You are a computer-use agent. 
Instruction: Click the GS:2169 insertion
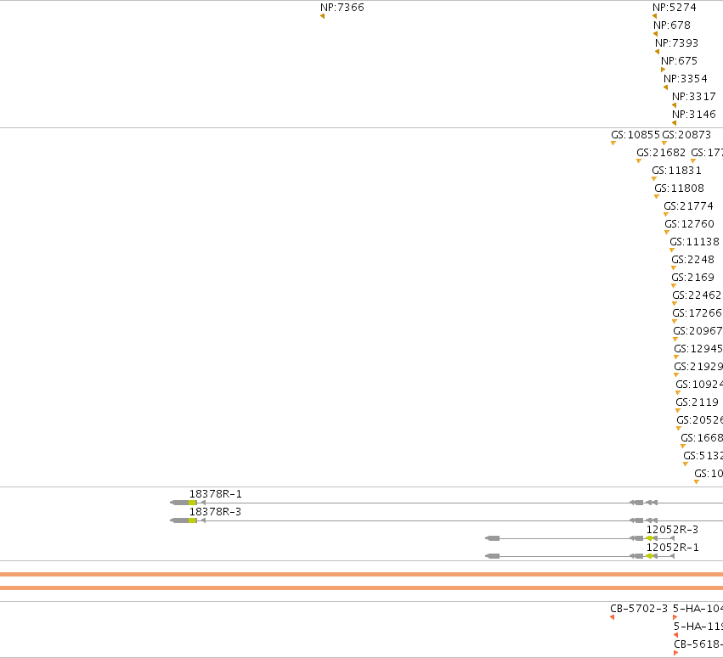click(x=692, y=278)
